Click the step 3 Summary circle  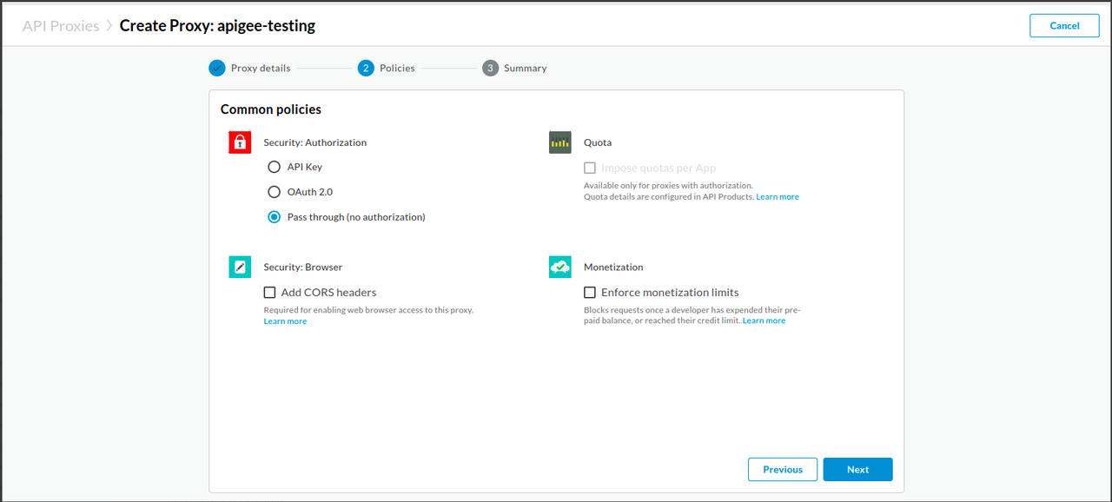tap(491, 68)
